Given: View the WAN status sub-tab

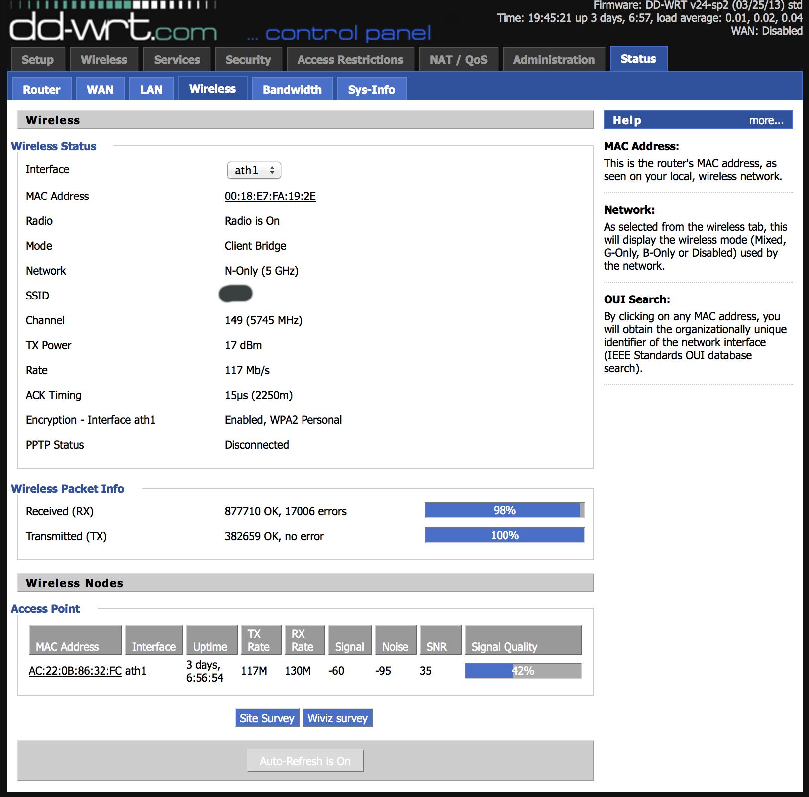Looking at the screenshot, I should [100, 89].
